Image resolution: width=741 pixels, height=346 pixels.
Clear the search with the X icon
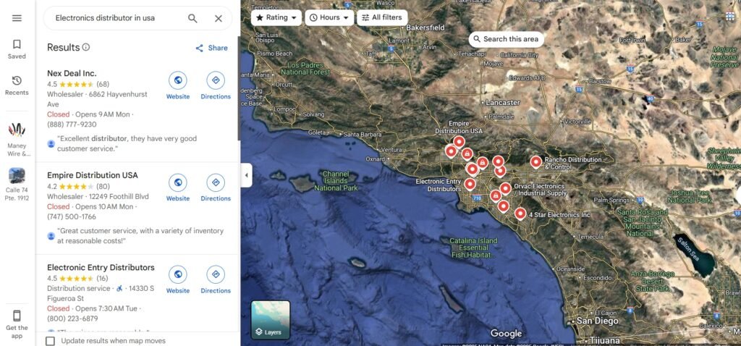point(219,18)
